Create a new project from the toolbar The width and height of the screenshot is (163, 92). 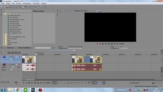[x=2, y=7]
